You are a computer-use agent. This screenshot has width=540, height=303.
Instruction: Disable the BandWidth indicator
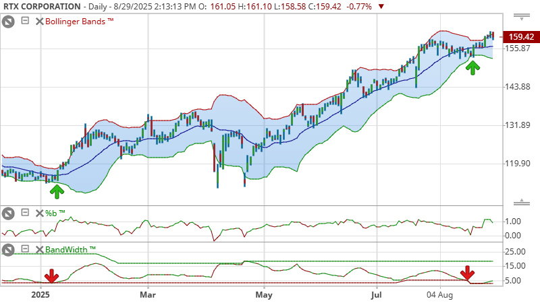point(8,250)
